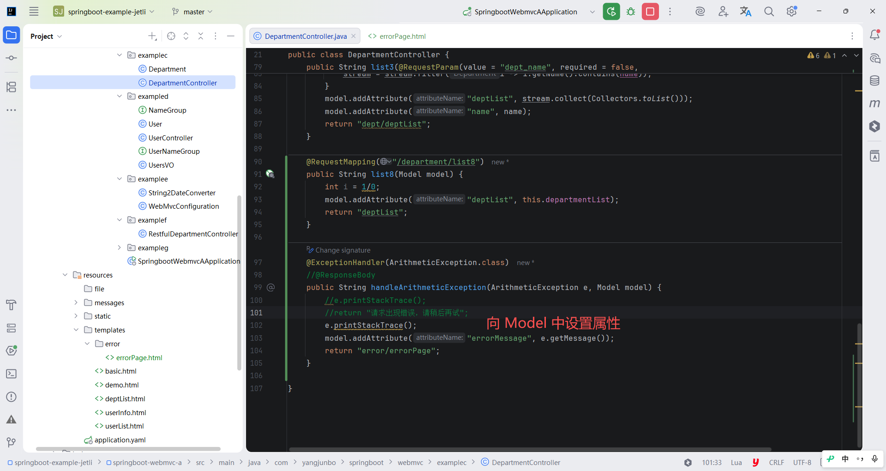Expand the exampleg package
Screen dimensions: 886x471
[120, 248]
